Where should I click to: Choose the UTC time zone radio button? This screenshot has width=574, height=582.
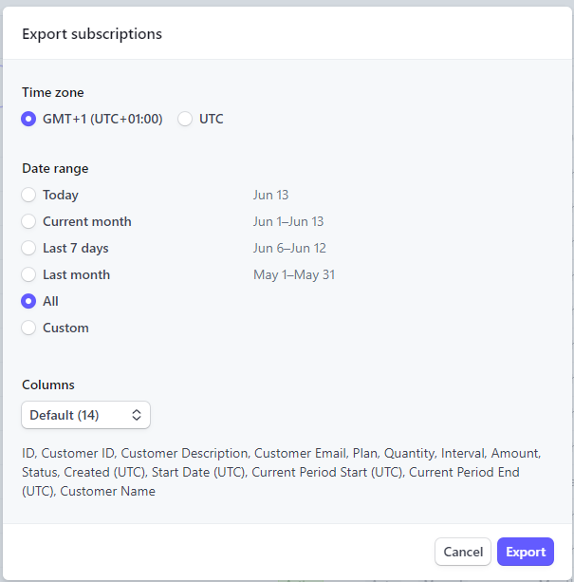click(185, 119)
